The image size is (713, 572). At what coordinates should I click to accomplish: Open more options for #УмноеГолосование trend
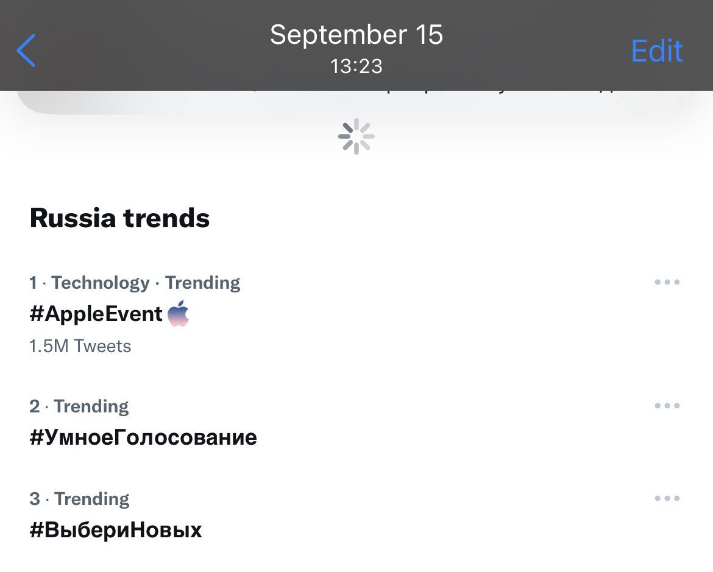point(667,406)
